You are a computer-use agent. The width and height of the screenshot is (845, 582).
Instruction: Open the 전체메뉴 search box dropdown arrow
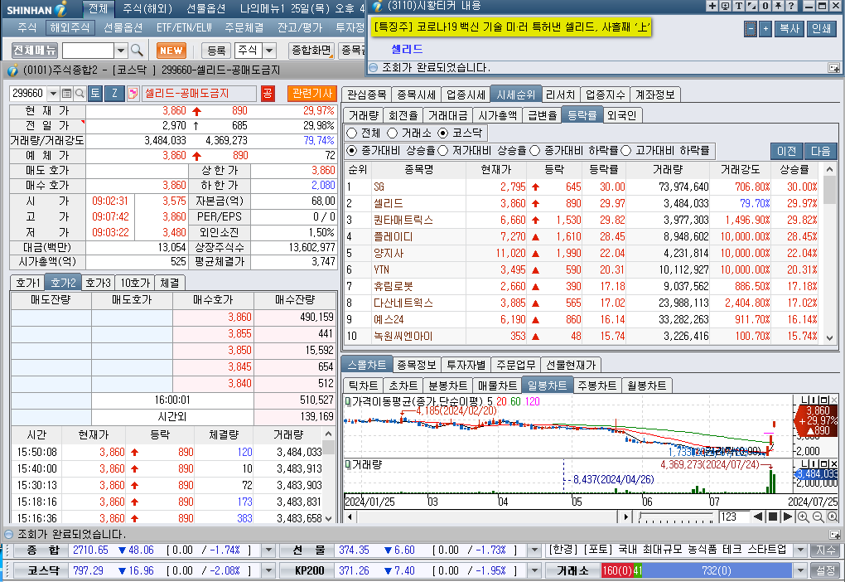pos(121,51)
